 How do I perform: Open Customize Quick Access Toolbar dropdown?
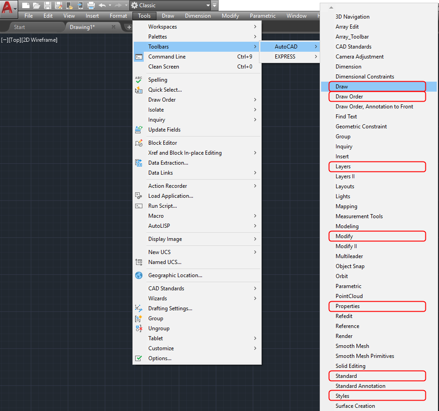(x=215, y=5)
